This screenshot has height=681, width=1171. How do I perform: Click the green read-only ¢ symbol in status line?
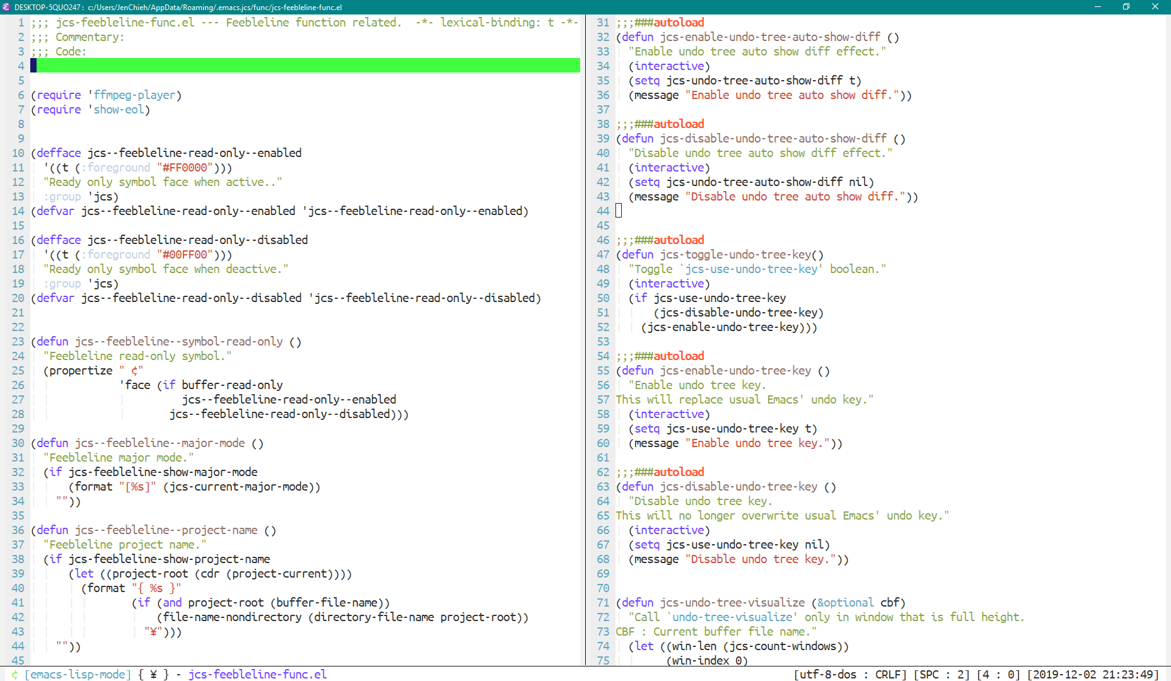[15, 675]
